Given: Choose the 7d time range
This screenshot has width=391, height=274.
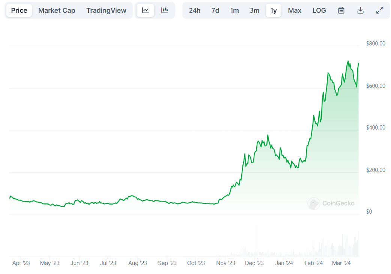Looking at the screenshot, I should tap(215, 11).
